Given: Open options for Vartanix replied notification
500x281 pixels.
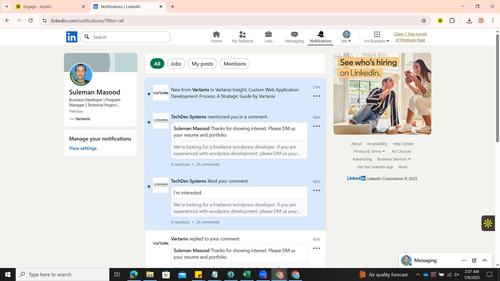Looking at the screenshot, I should pyautogui.click(x=317, y=248).
